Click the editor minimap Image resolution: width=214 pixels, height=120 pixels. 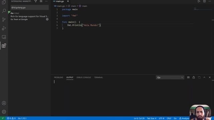(x=203, y=9)
